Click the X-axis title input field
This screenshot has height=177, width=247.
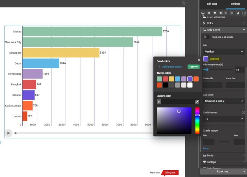coord(213,85)
